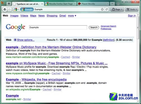Reload the page with refresh icon
This screenshot has width=141, height=104.
click(107, 9)
